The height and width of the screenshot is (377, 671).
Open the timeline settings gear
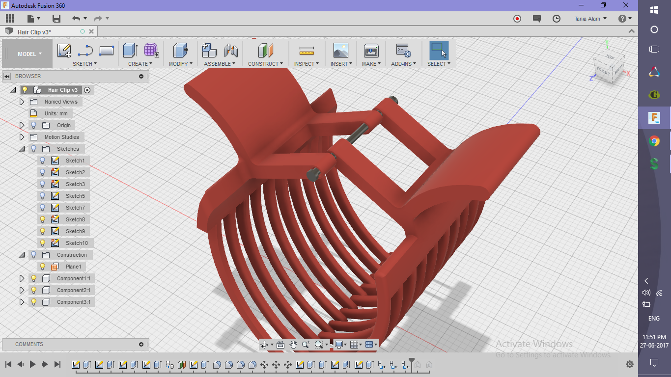(x=630, y=364)
